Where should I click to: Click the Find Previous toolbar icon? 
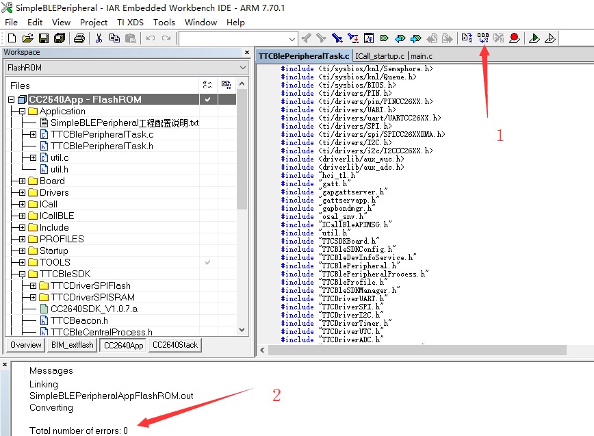click(x=306, y=38)
